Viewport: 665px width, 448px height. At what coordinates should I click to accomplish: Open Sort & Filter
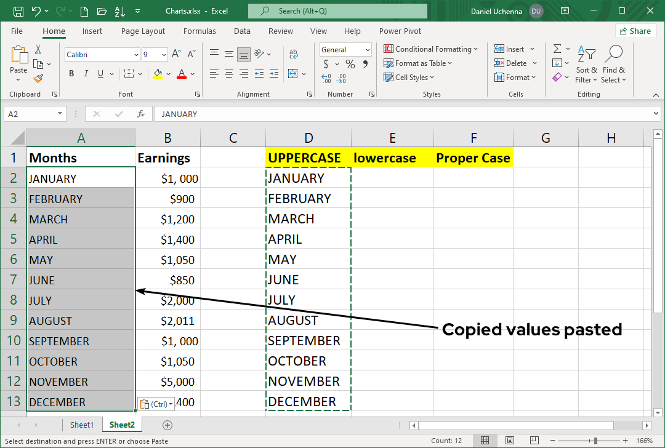[586, 64]
